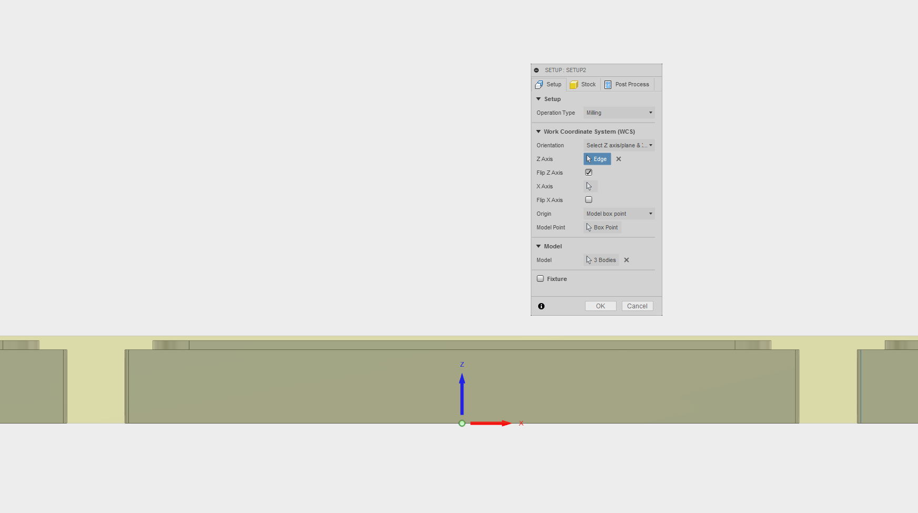This screenshot has height=513, width=918.
Task: Collapse the dialog using the minus icon in header
Action: (x=537, y=70)
